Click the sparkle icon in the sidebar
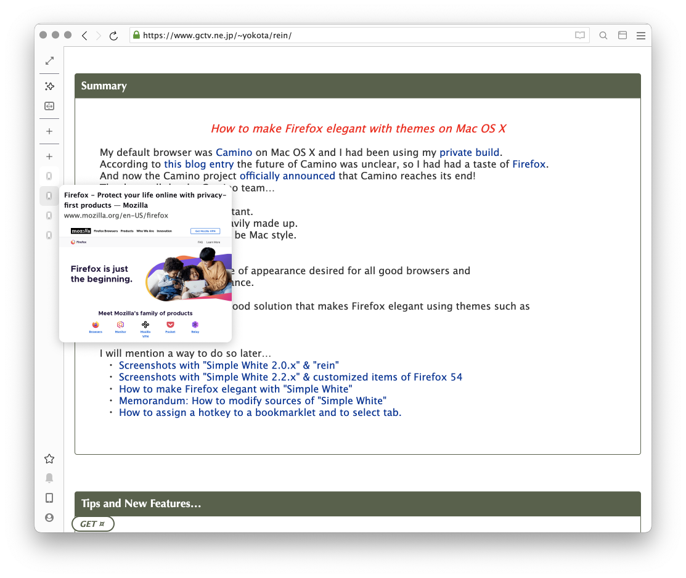 [x=49, y=86]
